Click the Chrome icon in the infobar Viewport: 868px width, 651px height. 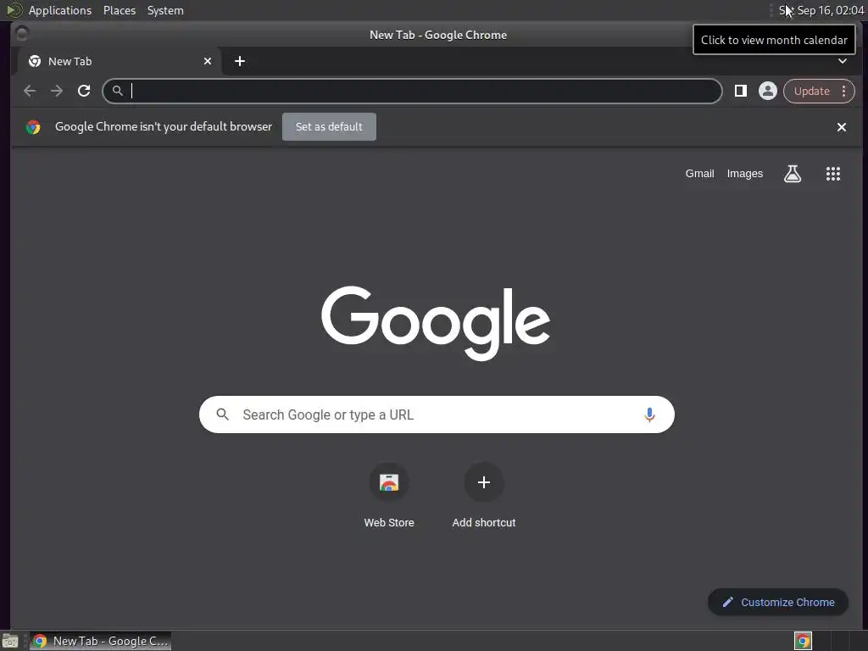[33, 127]
